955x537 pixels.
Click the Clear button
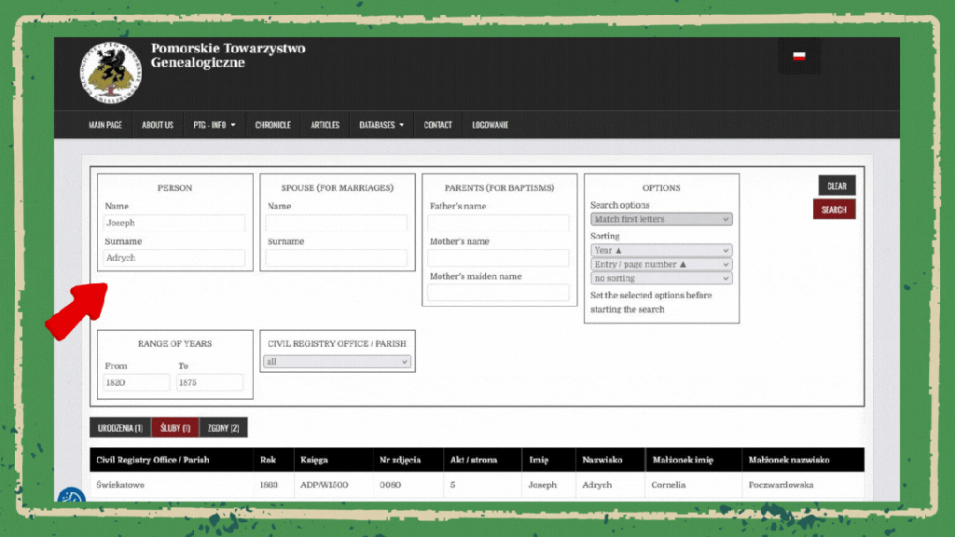(x=837, y=186)
